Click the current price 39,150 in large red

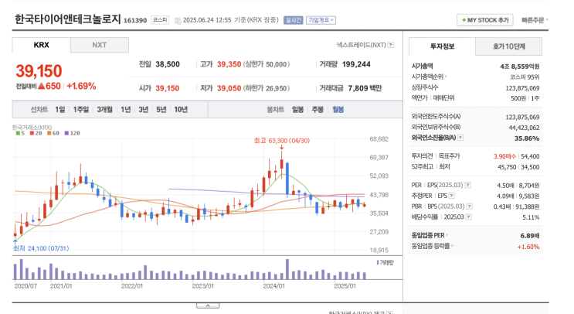pyautogui.click(x=39, y=71)
